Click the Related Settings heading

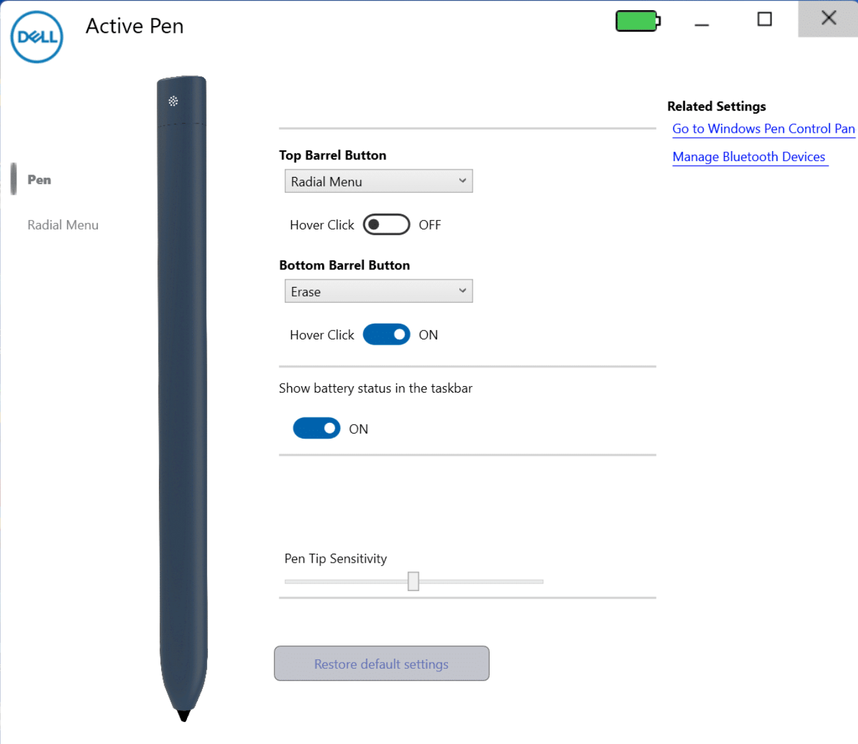(x=716, y=106)
